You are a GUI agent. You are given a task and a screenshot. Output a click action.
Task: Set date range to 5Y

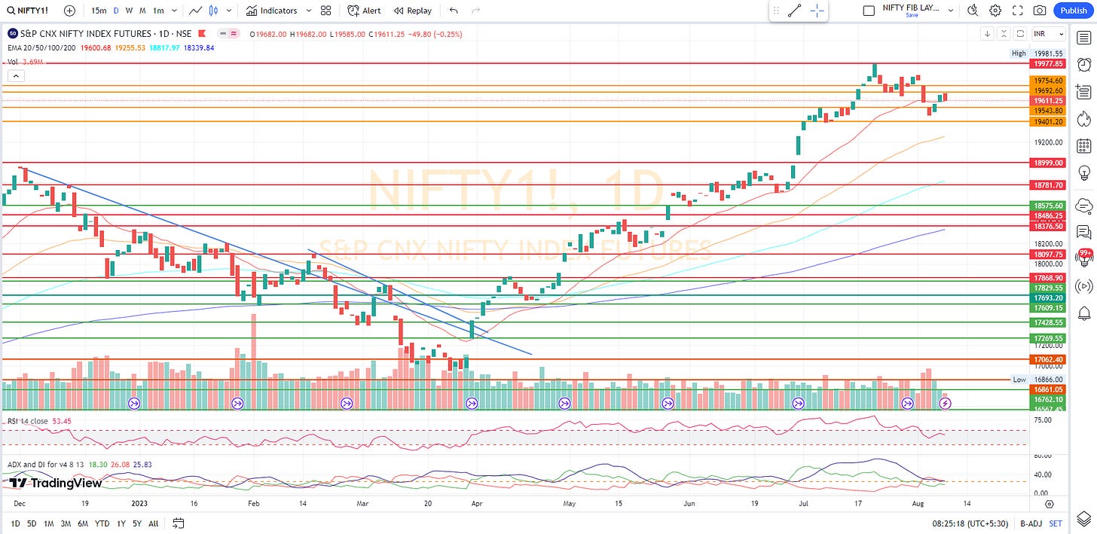point(137,523)
